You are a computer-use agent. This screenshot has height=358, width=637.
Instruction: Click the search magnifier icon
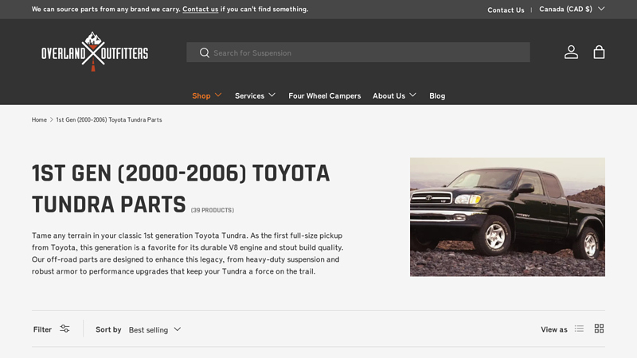point(205,53)
